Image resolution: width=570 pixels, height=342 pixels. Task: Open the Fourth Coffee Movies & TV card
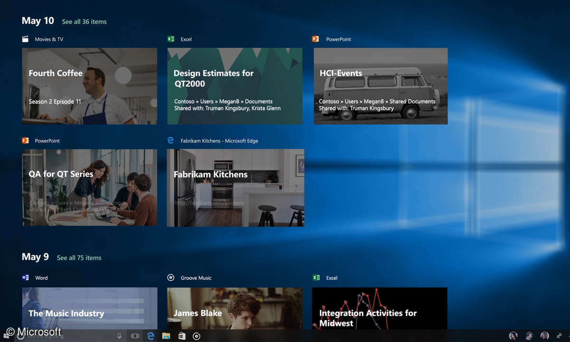coord(89,86)
